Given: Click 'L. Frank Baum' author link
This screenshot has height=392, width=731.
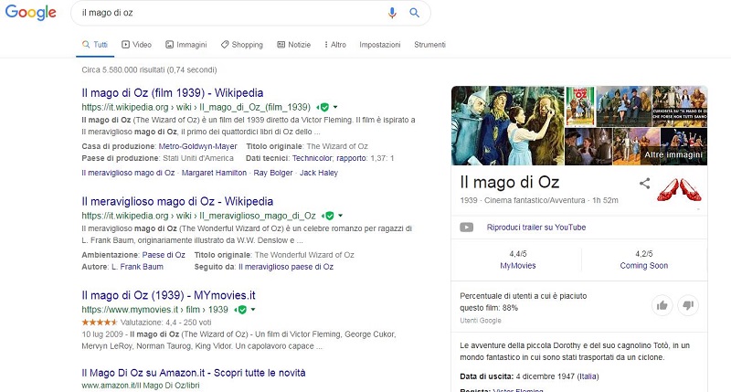Looking at the screenshot, I should [x=137, y=267].
